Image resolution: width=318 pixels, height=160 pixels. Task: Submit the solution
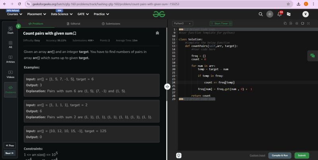(302, 155)
